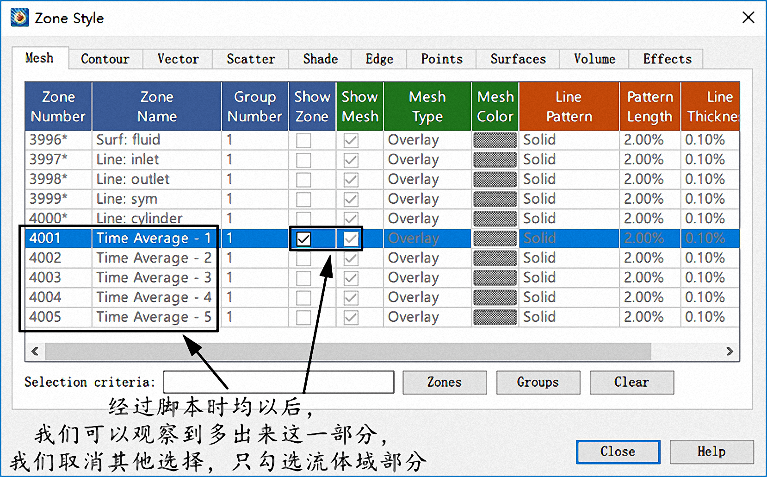The height and width of the screenshot is (477, 767).
Task: Click the Clear button
Action: click(x=631, y=382)
